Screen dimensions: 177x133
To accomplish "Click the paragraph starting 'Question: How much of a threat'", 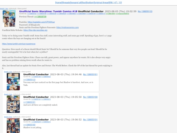I will (x=54, y=51).
